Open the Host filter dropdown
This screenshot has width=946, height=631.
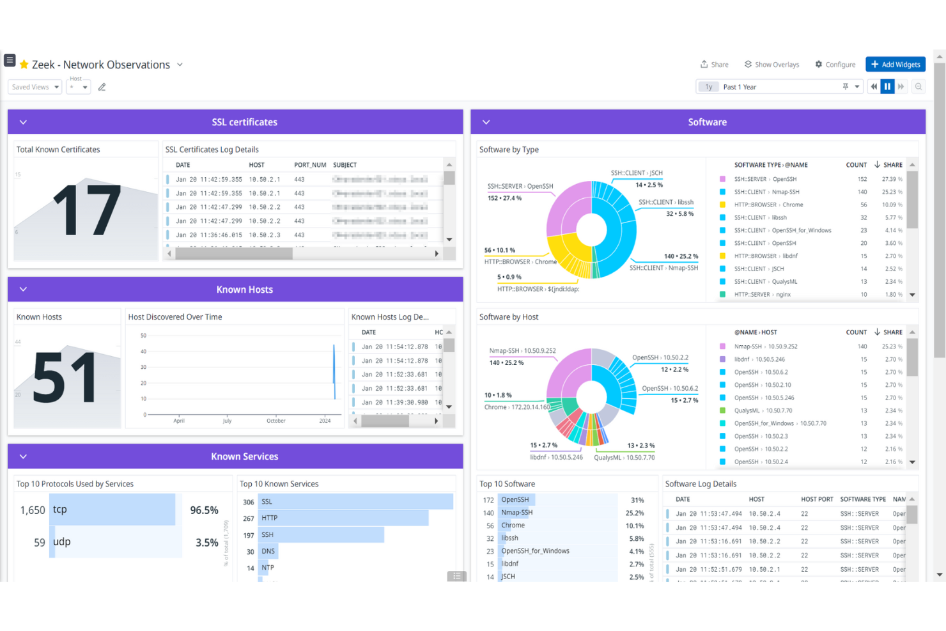79,88
